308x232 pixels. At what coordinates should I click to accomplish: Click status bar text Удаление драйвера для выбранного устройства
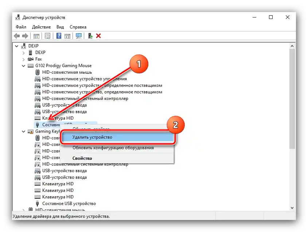point(61,216)
